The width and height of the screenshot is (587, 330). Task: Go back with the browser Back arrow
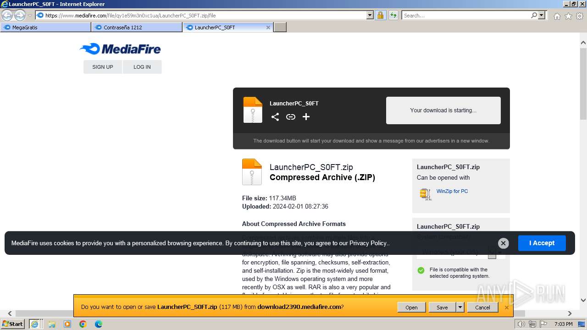pos(7,15)
